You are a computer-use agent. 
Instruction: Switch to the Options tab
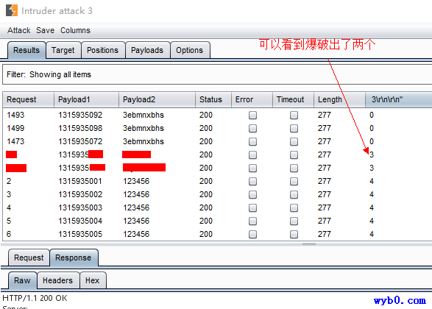190,50
